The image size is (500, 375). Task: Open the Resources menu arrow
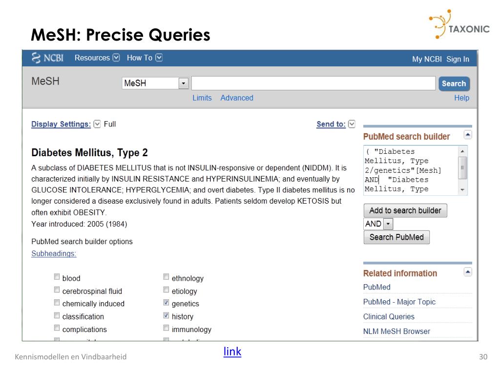pyautogui.click(x=116, y=58)
